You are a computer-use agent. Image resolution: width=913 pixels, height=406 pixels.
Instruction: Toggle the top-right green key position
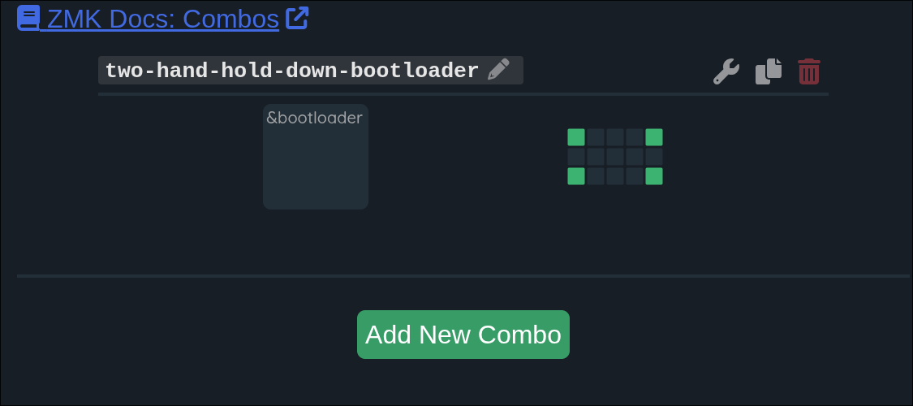coord(654,137)
